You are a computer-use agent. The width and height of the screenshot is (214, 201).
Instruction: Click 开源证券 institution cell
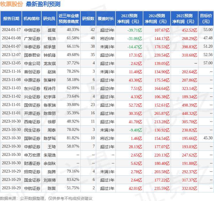[x=32, y=113]
